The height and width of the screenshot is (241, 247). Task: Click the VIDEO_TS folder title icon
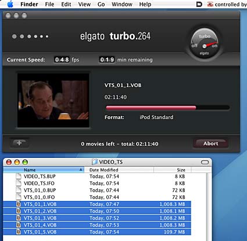click(x=95, y=162)
